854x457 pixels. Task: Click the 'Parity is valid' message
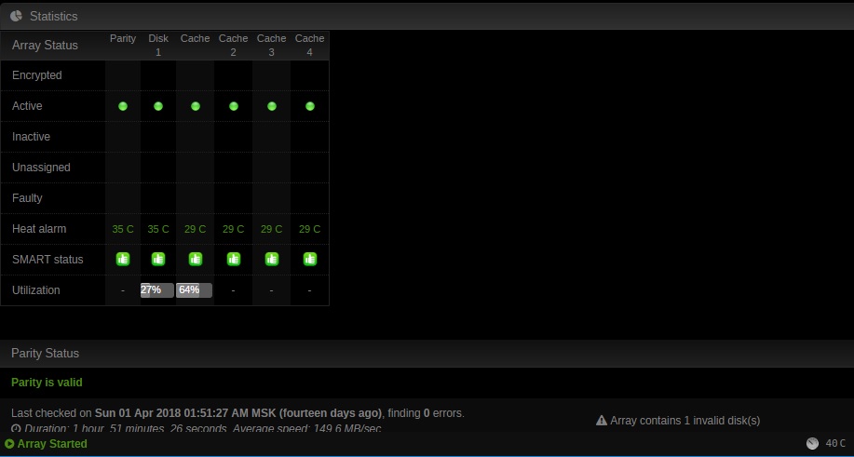pos(47,383)
